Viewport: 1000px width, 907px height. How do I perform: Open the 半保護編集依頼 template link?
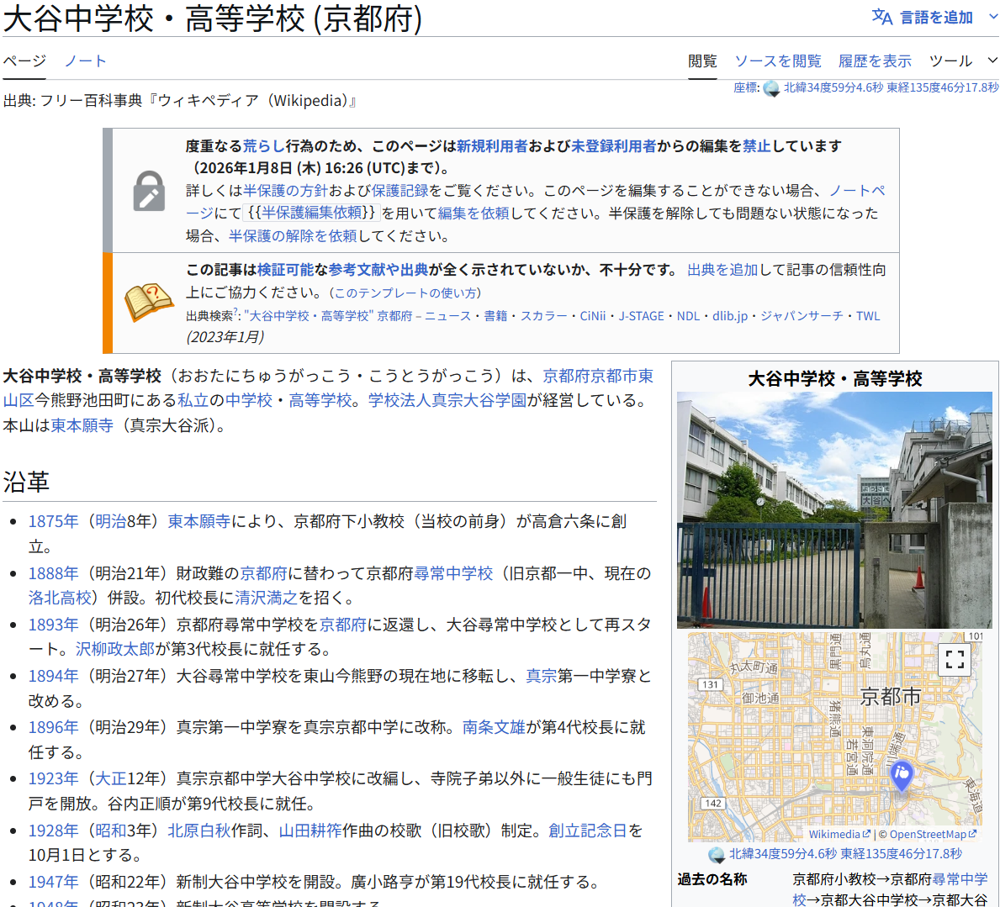pyautogui.click(x=311, y=213)
